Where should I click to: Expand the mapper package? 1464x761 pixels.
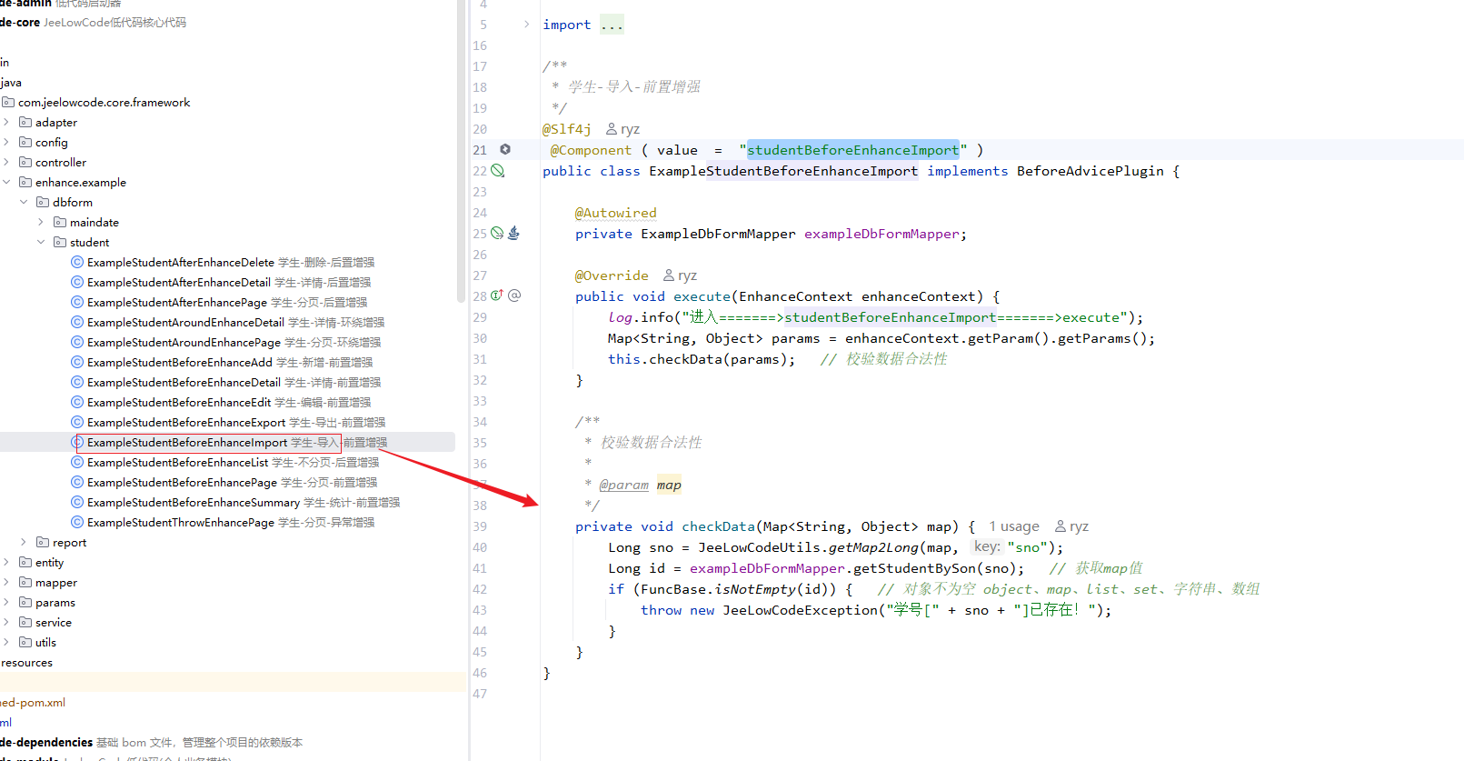6,582
